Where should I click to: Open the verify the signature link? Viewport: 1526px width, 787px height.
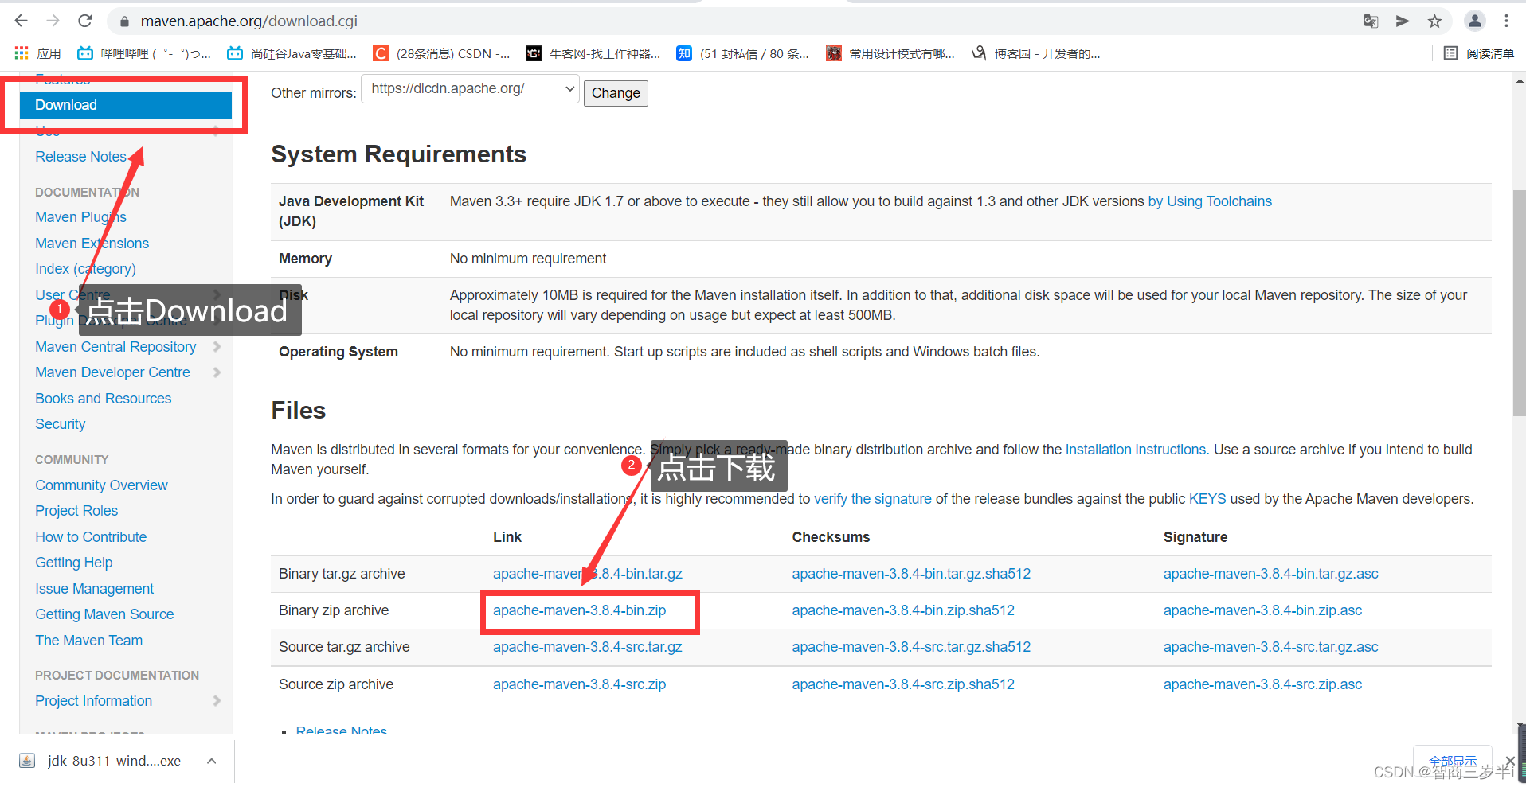[873, 499]
